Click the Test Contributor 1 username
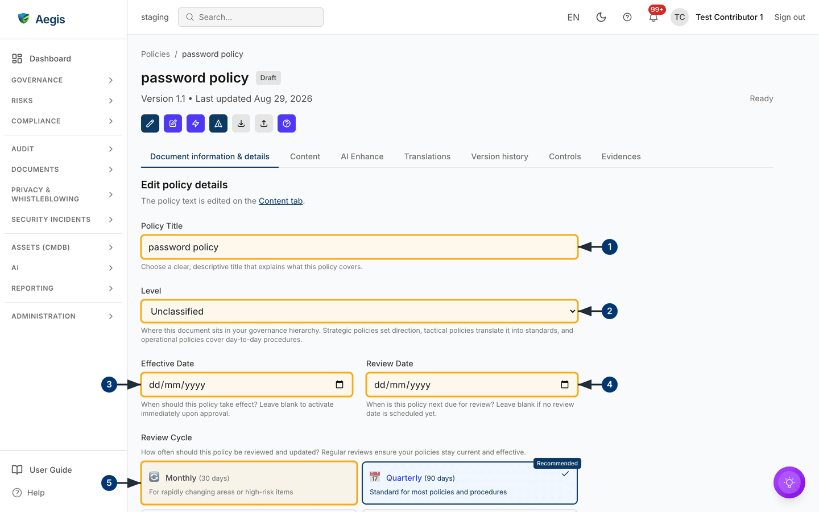The width and height of the screenshot is (819, 512). pos(729,17)
